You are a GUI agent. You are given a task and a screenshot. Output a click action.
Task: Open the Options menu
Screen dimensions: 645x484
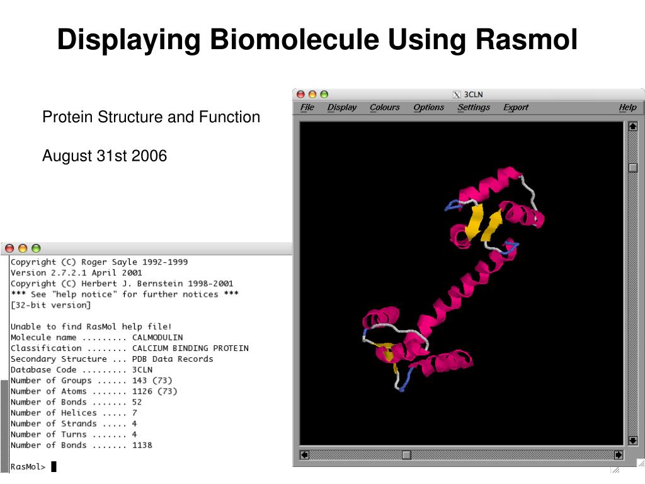point(428,107)
